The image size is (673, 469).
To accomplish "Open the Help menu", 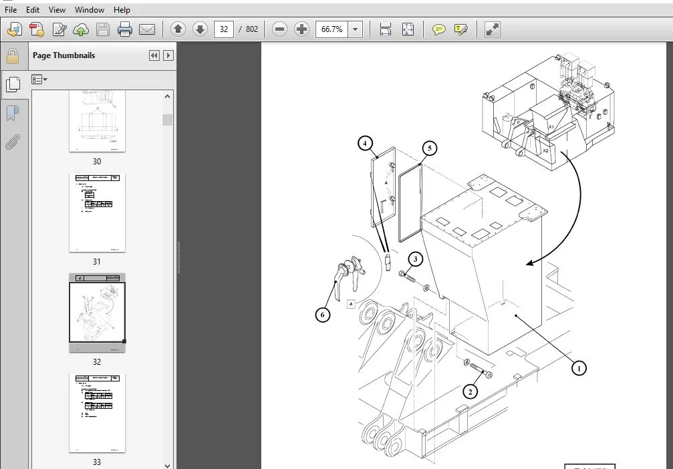I will coord(122,9).
